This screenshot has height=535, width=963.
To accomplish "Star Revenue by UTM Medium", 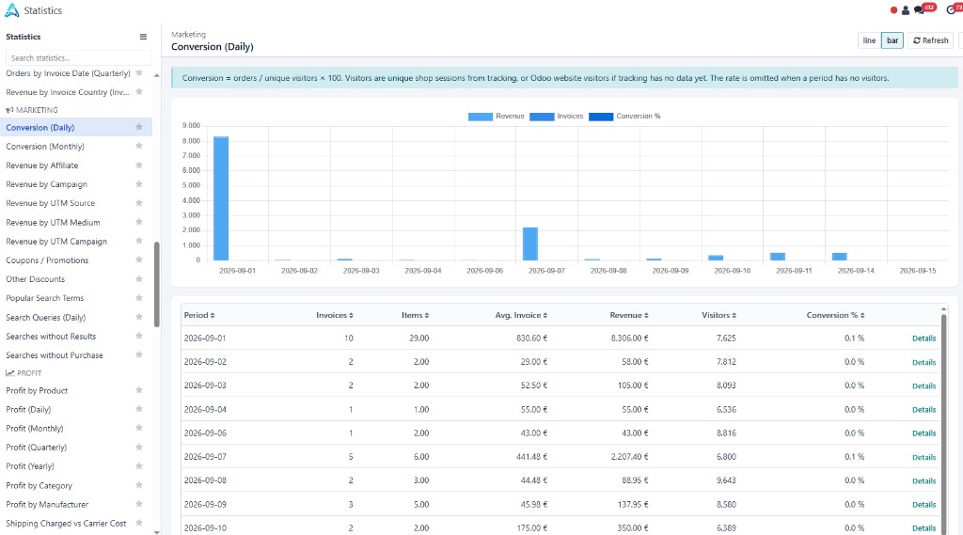I will [139, 222].
